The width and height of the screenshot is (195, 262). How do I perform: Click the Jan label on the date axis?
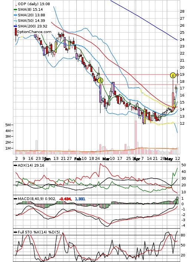[47, 159]
